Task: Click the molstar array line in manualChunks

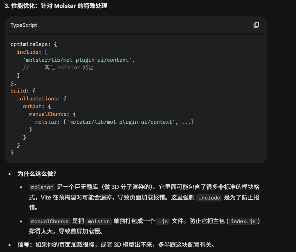Action: (114, 122)
